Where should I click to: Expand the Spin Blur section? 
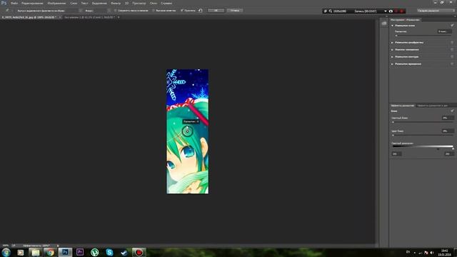(392, 64)
